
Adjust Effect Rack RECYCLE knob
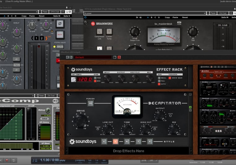[x=135, y=78]
